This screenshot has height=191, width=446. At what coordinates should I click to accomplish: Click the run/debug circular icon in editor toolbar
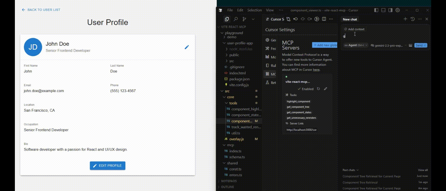(x=317, y=19)
